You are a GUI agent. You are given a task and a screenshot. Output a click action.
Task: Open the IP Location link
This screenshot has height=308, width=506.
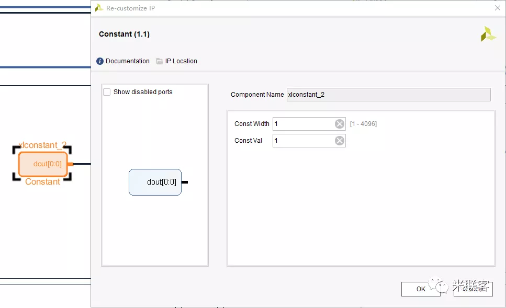[x=181, y=61]
